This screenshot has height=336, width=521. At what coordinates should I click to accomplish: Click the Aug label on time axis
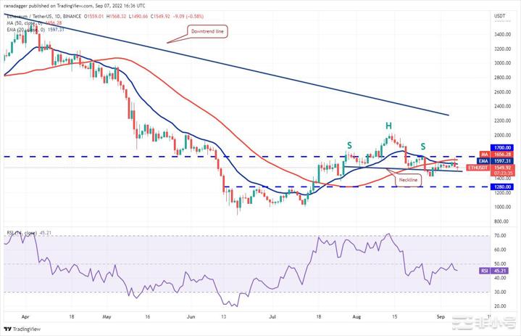(354, 318)
